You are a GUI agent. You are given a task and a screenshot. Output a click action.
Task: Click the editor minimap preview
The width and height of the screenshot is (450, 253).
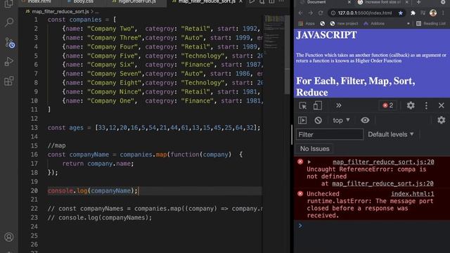[x=274, y=34]
